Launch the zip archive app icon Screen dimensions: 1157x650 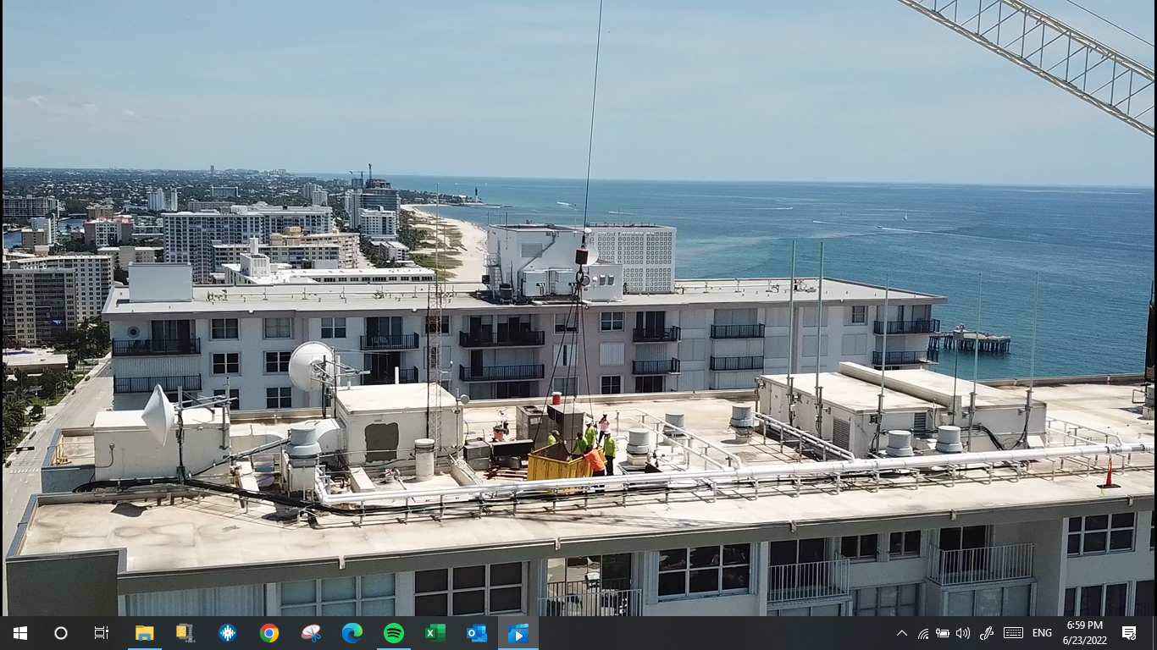pos(185,633)
